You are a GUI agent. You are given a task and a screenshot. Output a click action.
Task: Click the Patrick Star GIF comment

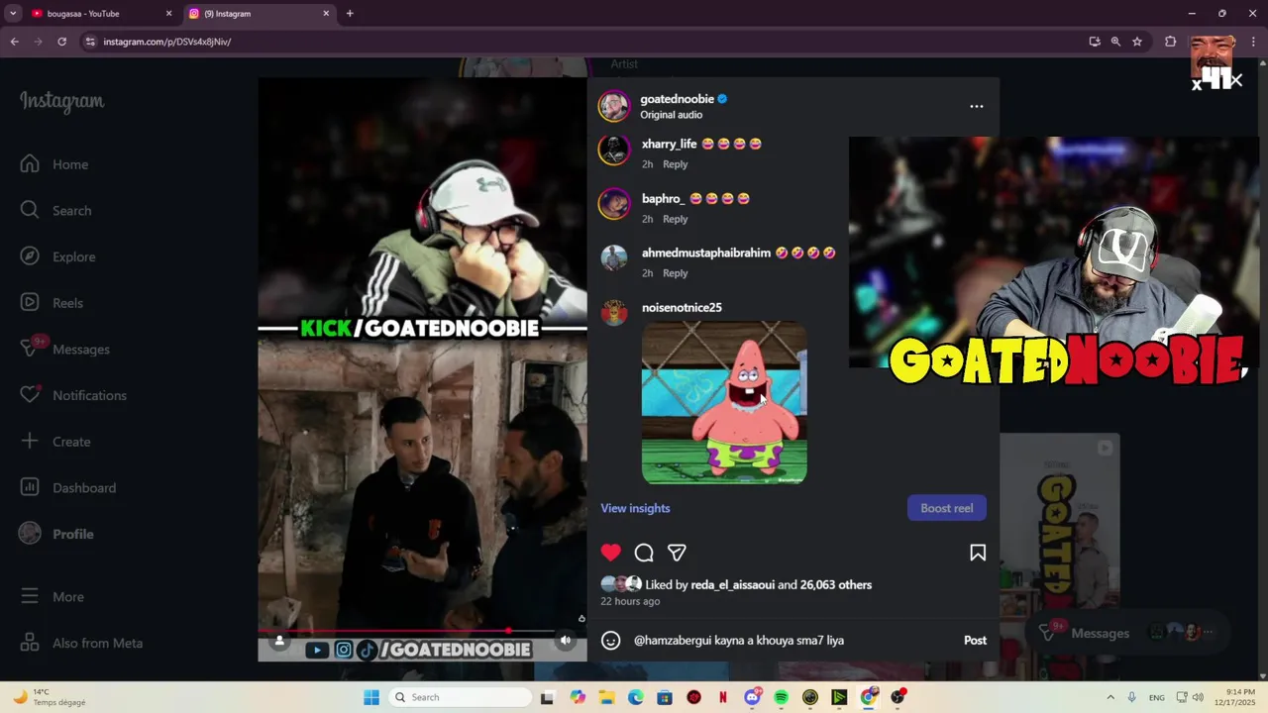point(724,402)
